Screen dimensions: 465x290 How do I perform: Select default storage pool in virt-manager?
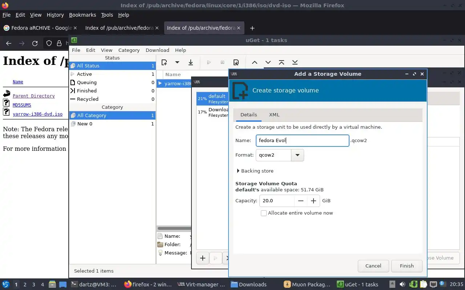[x=213, y=99]
